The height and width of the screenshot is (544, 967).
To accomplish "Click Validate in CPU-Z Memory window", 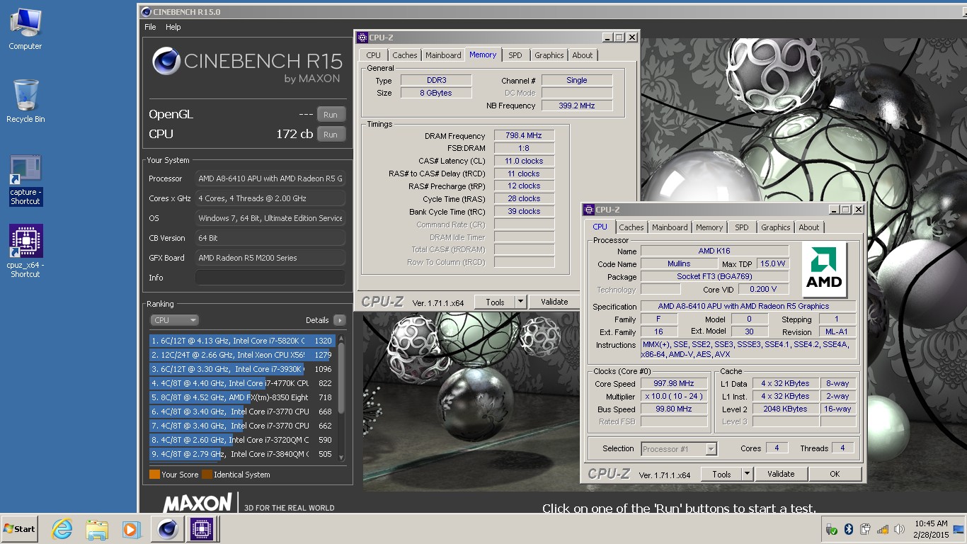I will click(554, 302).
